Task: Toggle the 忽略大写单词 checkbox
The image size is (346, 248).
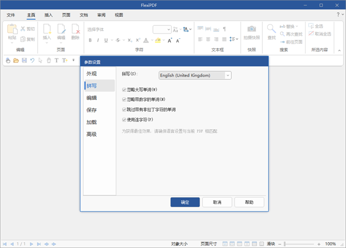Action: [x=125, y=90]
